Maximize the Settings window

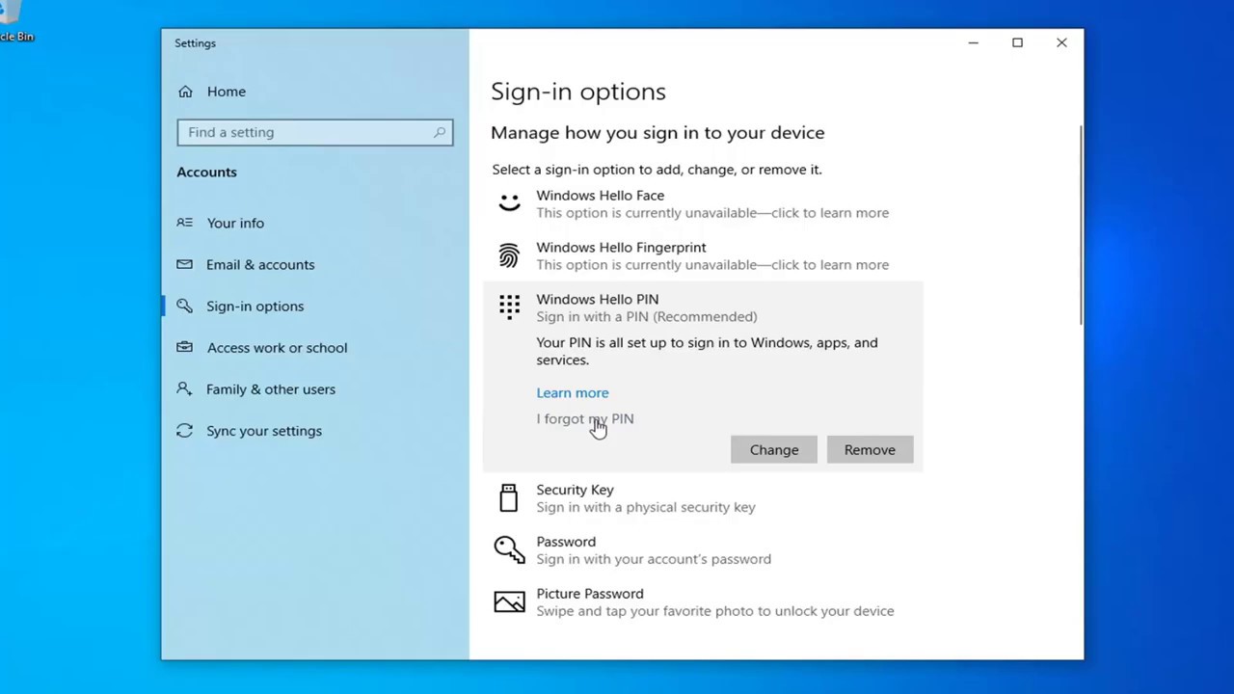point(1017,42)
